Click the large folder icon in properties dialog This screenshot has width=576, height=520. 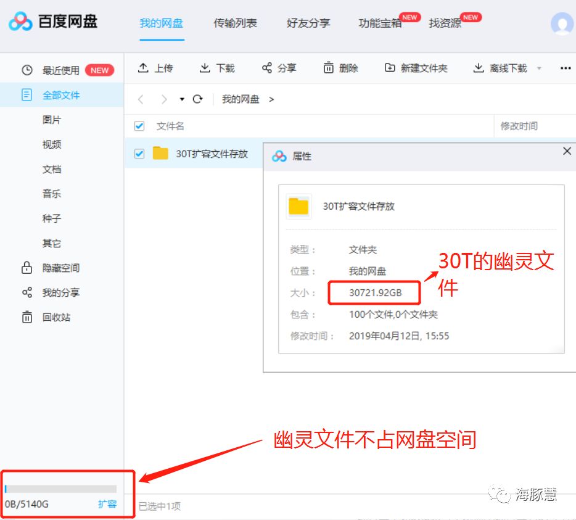(298, 206)
